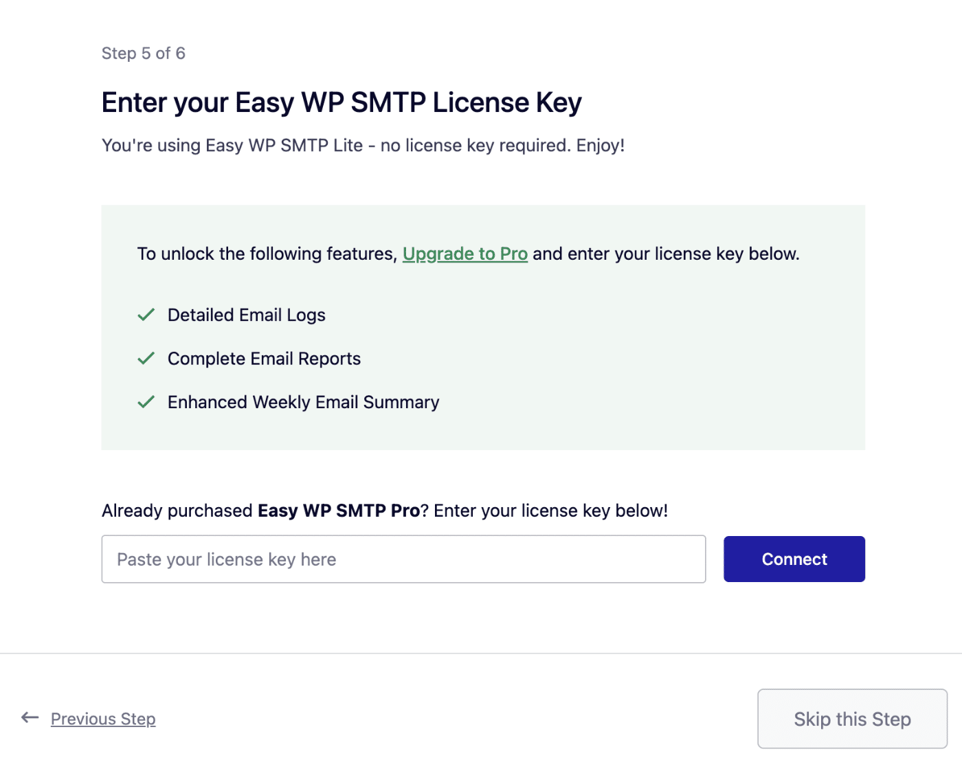Click inside the license key input field
This screenshot has width=962, height=780.
click(x=403, y=559)
